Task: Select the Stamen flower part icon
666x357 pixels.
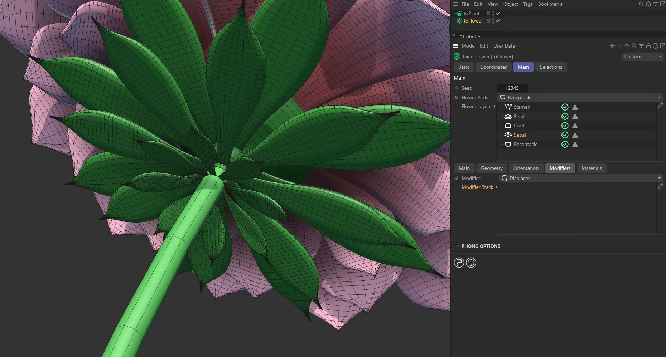Action: pyautogui.click(x=508, y=107)
